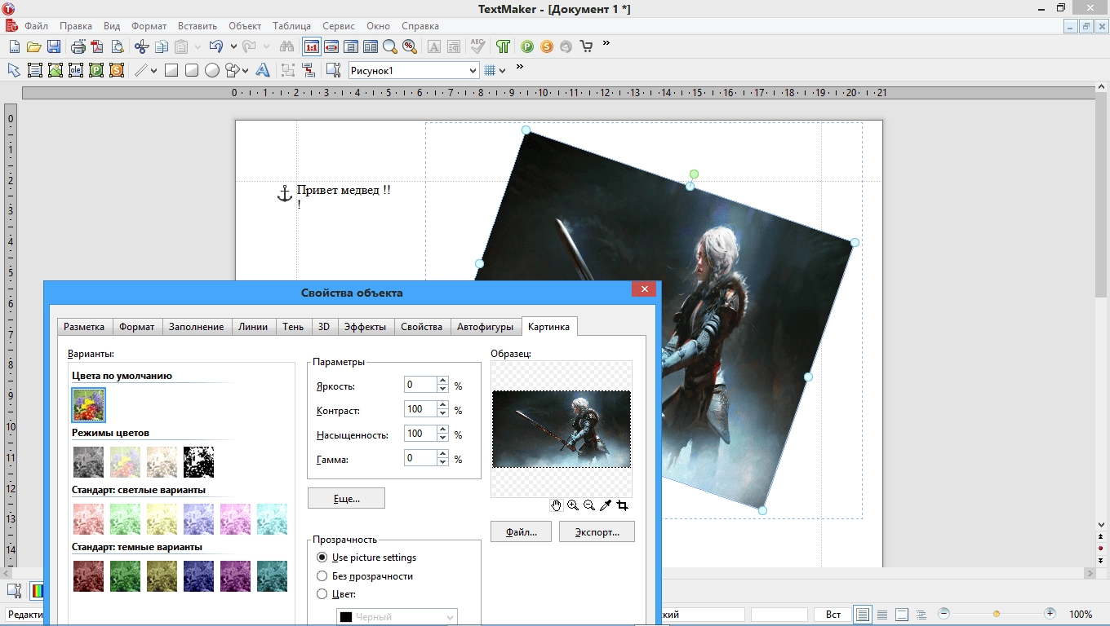Click the 'Экспорт...' button
The image size is (1110, 626).
pyautogui.click(x=597, y=531)
